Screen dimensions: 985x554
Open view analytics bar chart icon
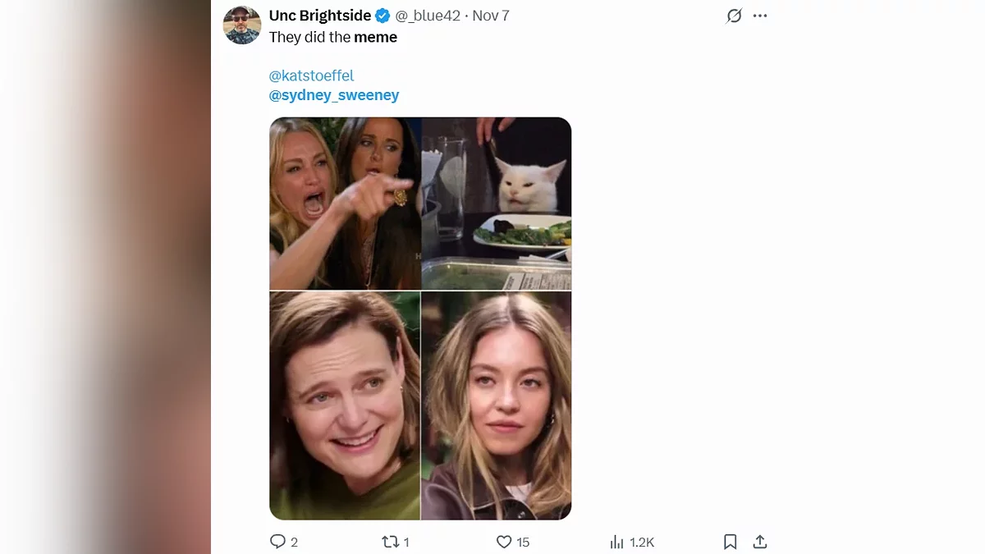click(617, 542)
